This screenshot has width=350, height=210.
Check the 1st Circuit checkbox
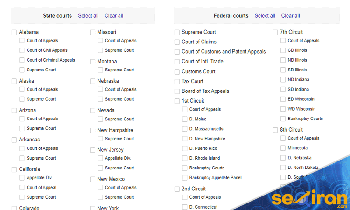tap(177, 101)
